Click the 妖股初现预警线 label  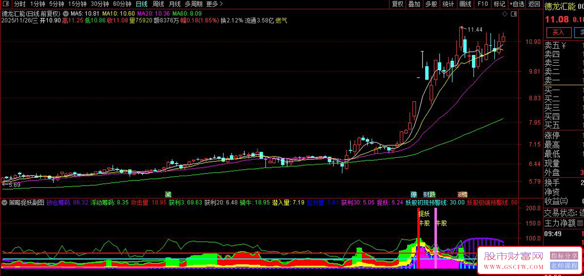435,203
